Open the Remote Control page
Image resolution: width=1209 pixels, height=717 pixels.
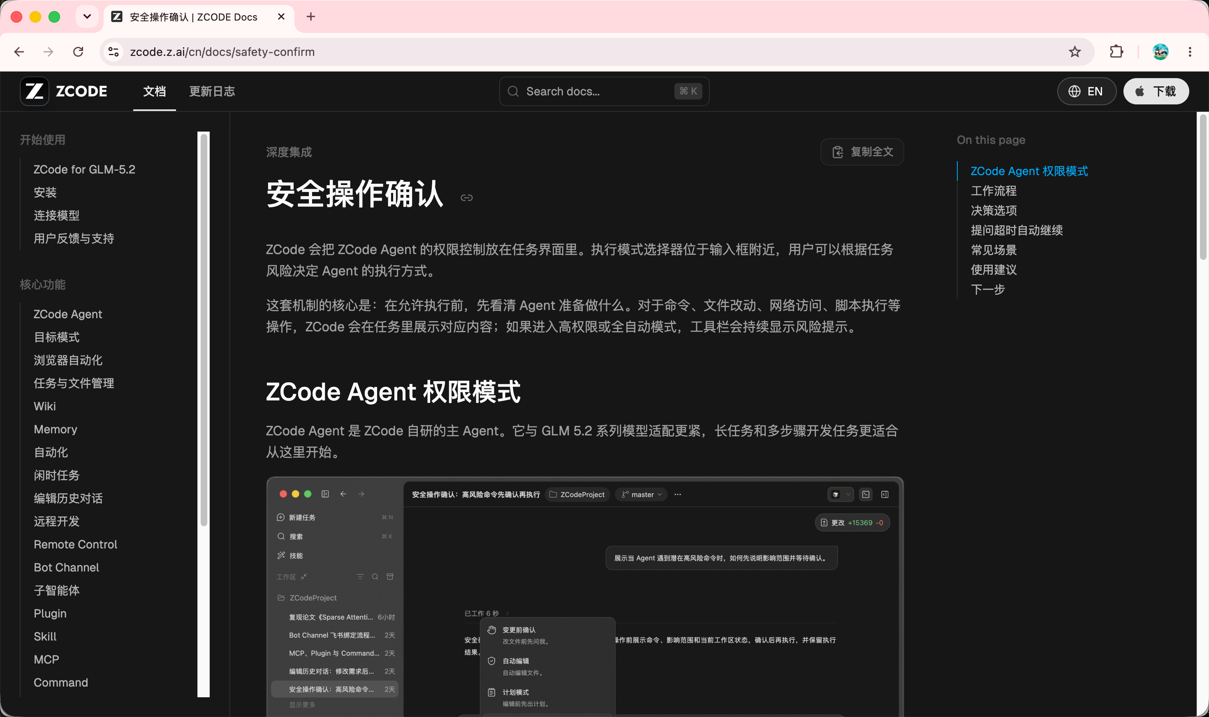[75, 544]
